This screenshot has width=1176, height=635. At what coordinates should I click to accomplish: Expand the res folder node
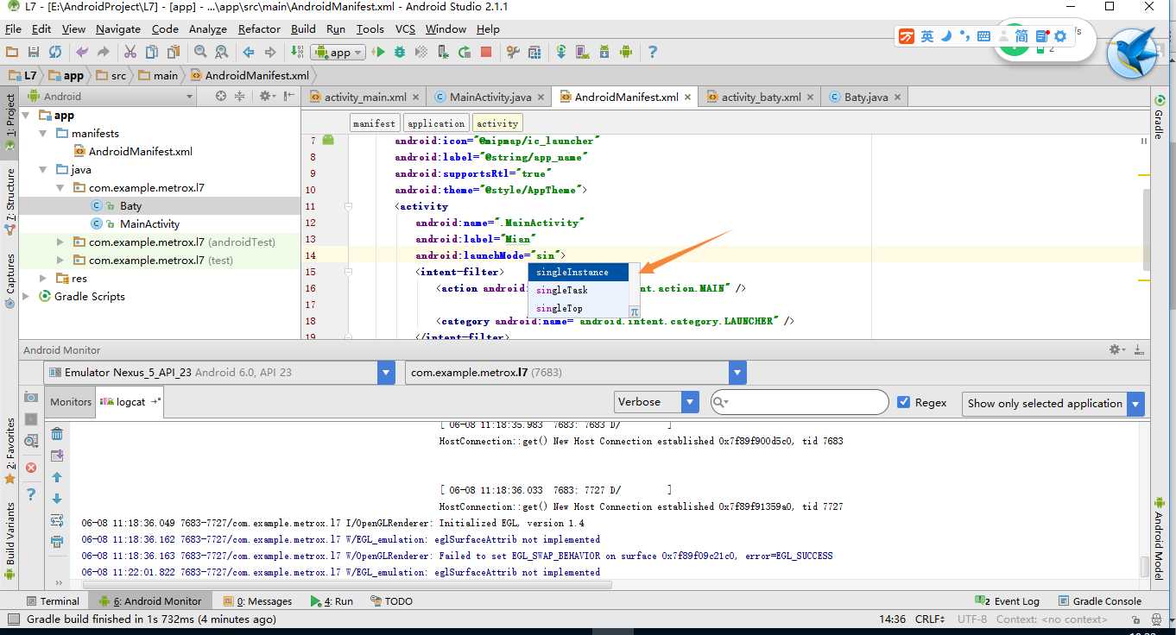point(43,279)
